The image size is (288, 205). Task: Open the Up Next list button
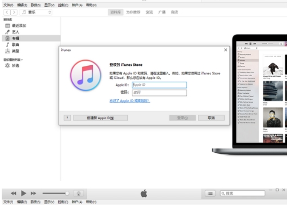210,193
